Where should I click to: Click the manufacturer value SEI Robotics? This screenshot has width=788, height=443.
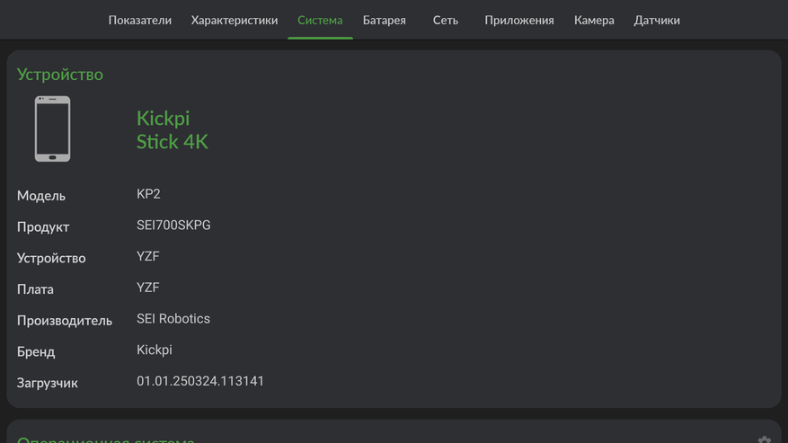pyautogui.click(x=173, y=319)
